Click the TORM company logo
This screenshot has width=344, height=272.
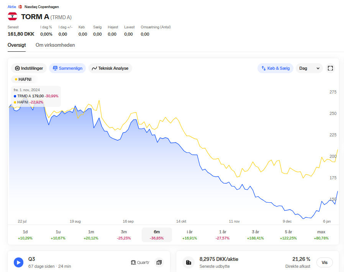13,16
